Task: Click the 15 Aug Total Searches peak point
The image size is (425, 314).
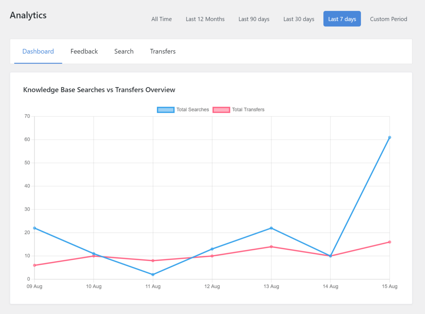Action: (x=389, y=137)
